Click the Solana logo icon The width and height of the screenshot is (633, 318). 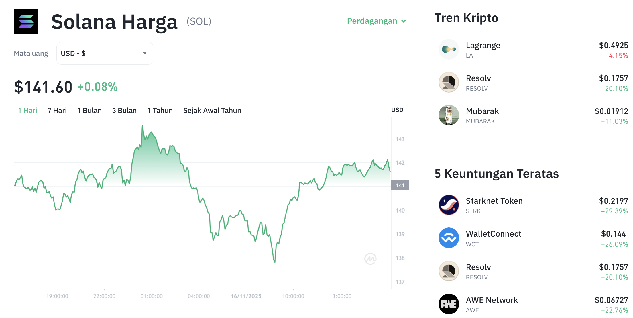(x=26, y=21)
